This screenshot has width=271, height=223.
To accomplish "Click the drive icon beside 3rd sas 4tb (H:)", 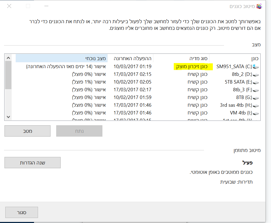I will pos(256,106).
